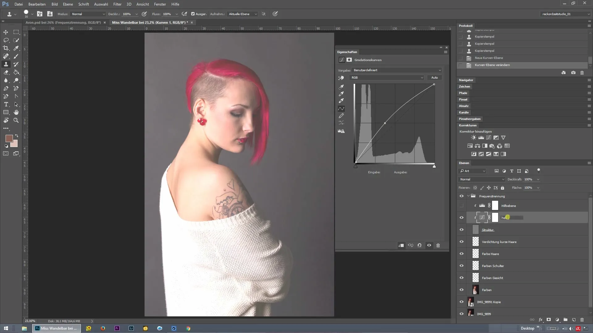Select the Paint Bucket tool
The width and height of the screenshot is (593, 333).
(16, 72)
